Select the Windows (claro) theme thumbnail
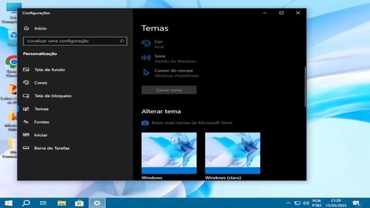The image size is (370, 208). 232,153
